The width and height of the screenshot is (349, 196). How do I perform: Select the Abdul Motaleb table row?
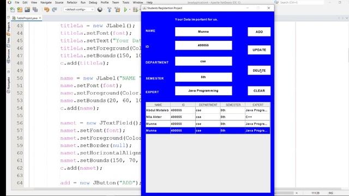point(208,110)
